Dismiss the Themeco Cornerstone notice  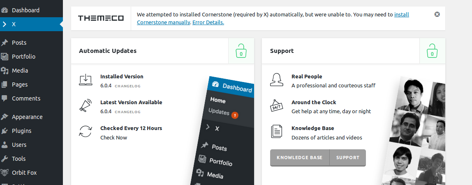[437, 14]
